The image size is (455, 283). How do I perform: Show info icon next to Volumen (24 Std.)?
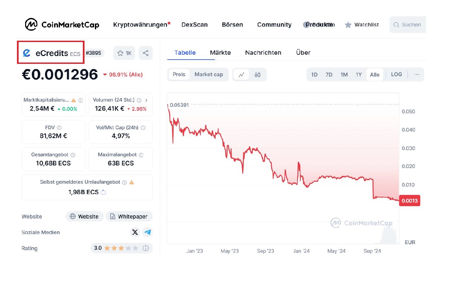[x=139, y=100]
